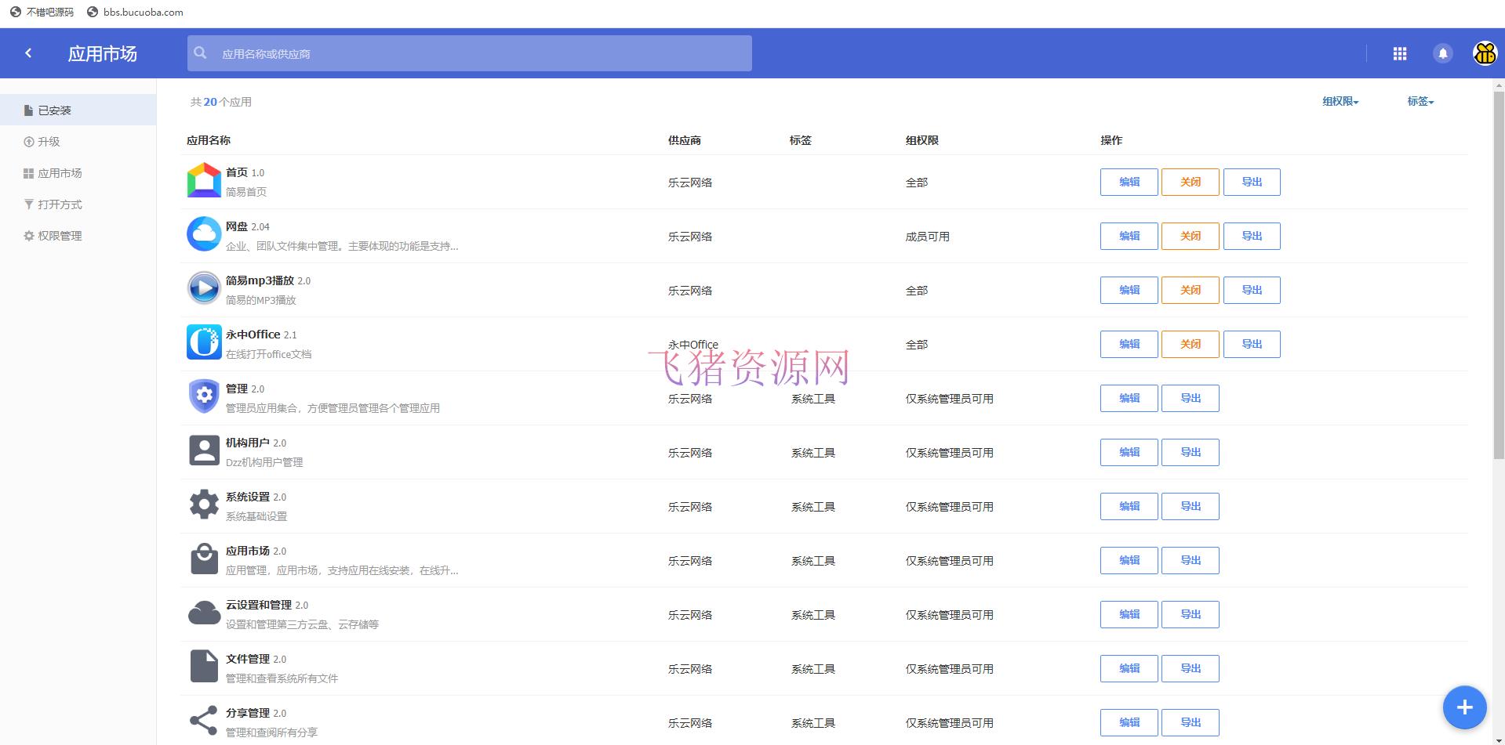Select the 打开方式 sidebar tab
Viewport: 1505px width, 745px height.
tap(59, 204)
